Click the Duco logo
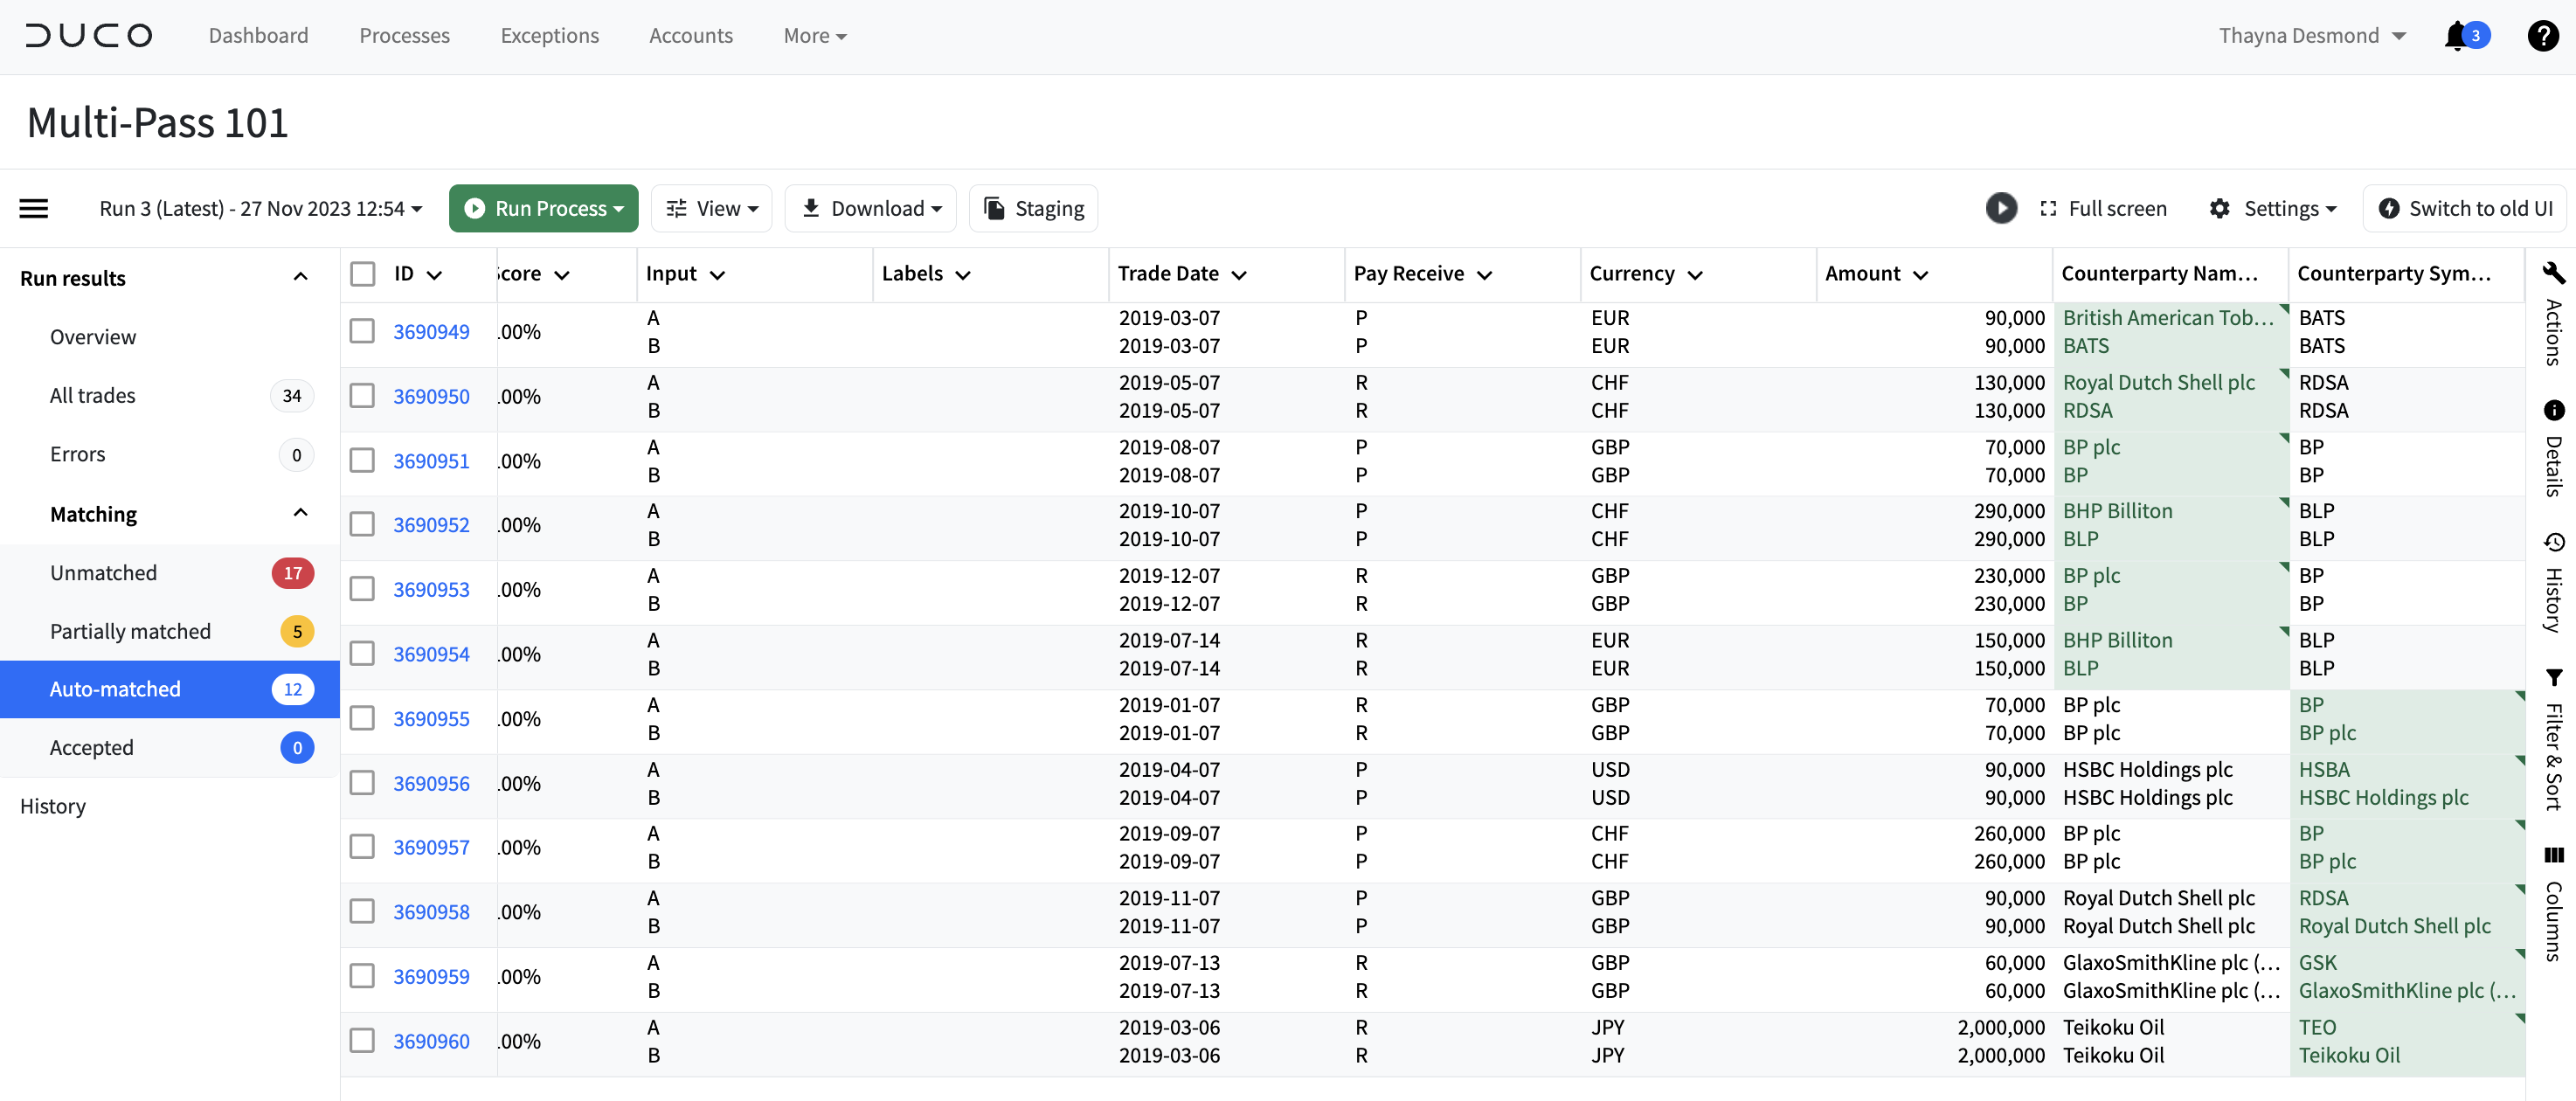The image size is (2576, 1101). pyautogui.click(x=89, y=36)
